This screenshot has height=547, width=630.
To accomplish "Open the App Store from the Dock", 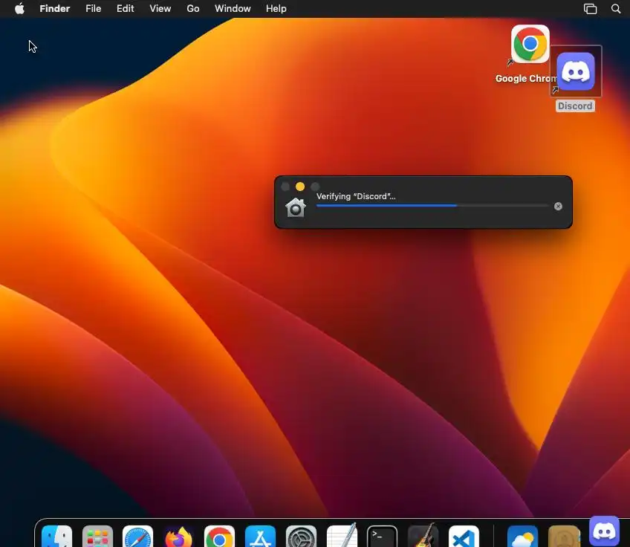I will point(260,536).
